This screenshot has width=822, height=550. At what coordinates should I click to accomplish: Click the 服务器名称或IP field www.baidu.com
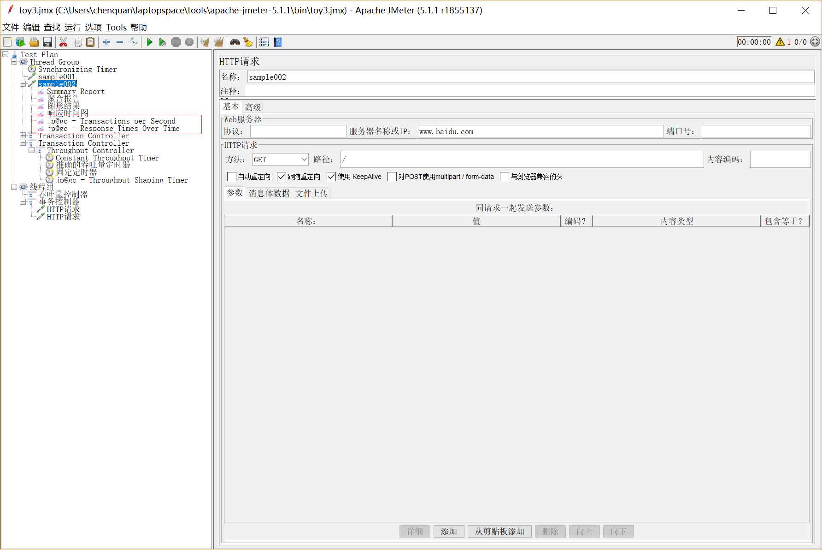click(x=540, y=131)
